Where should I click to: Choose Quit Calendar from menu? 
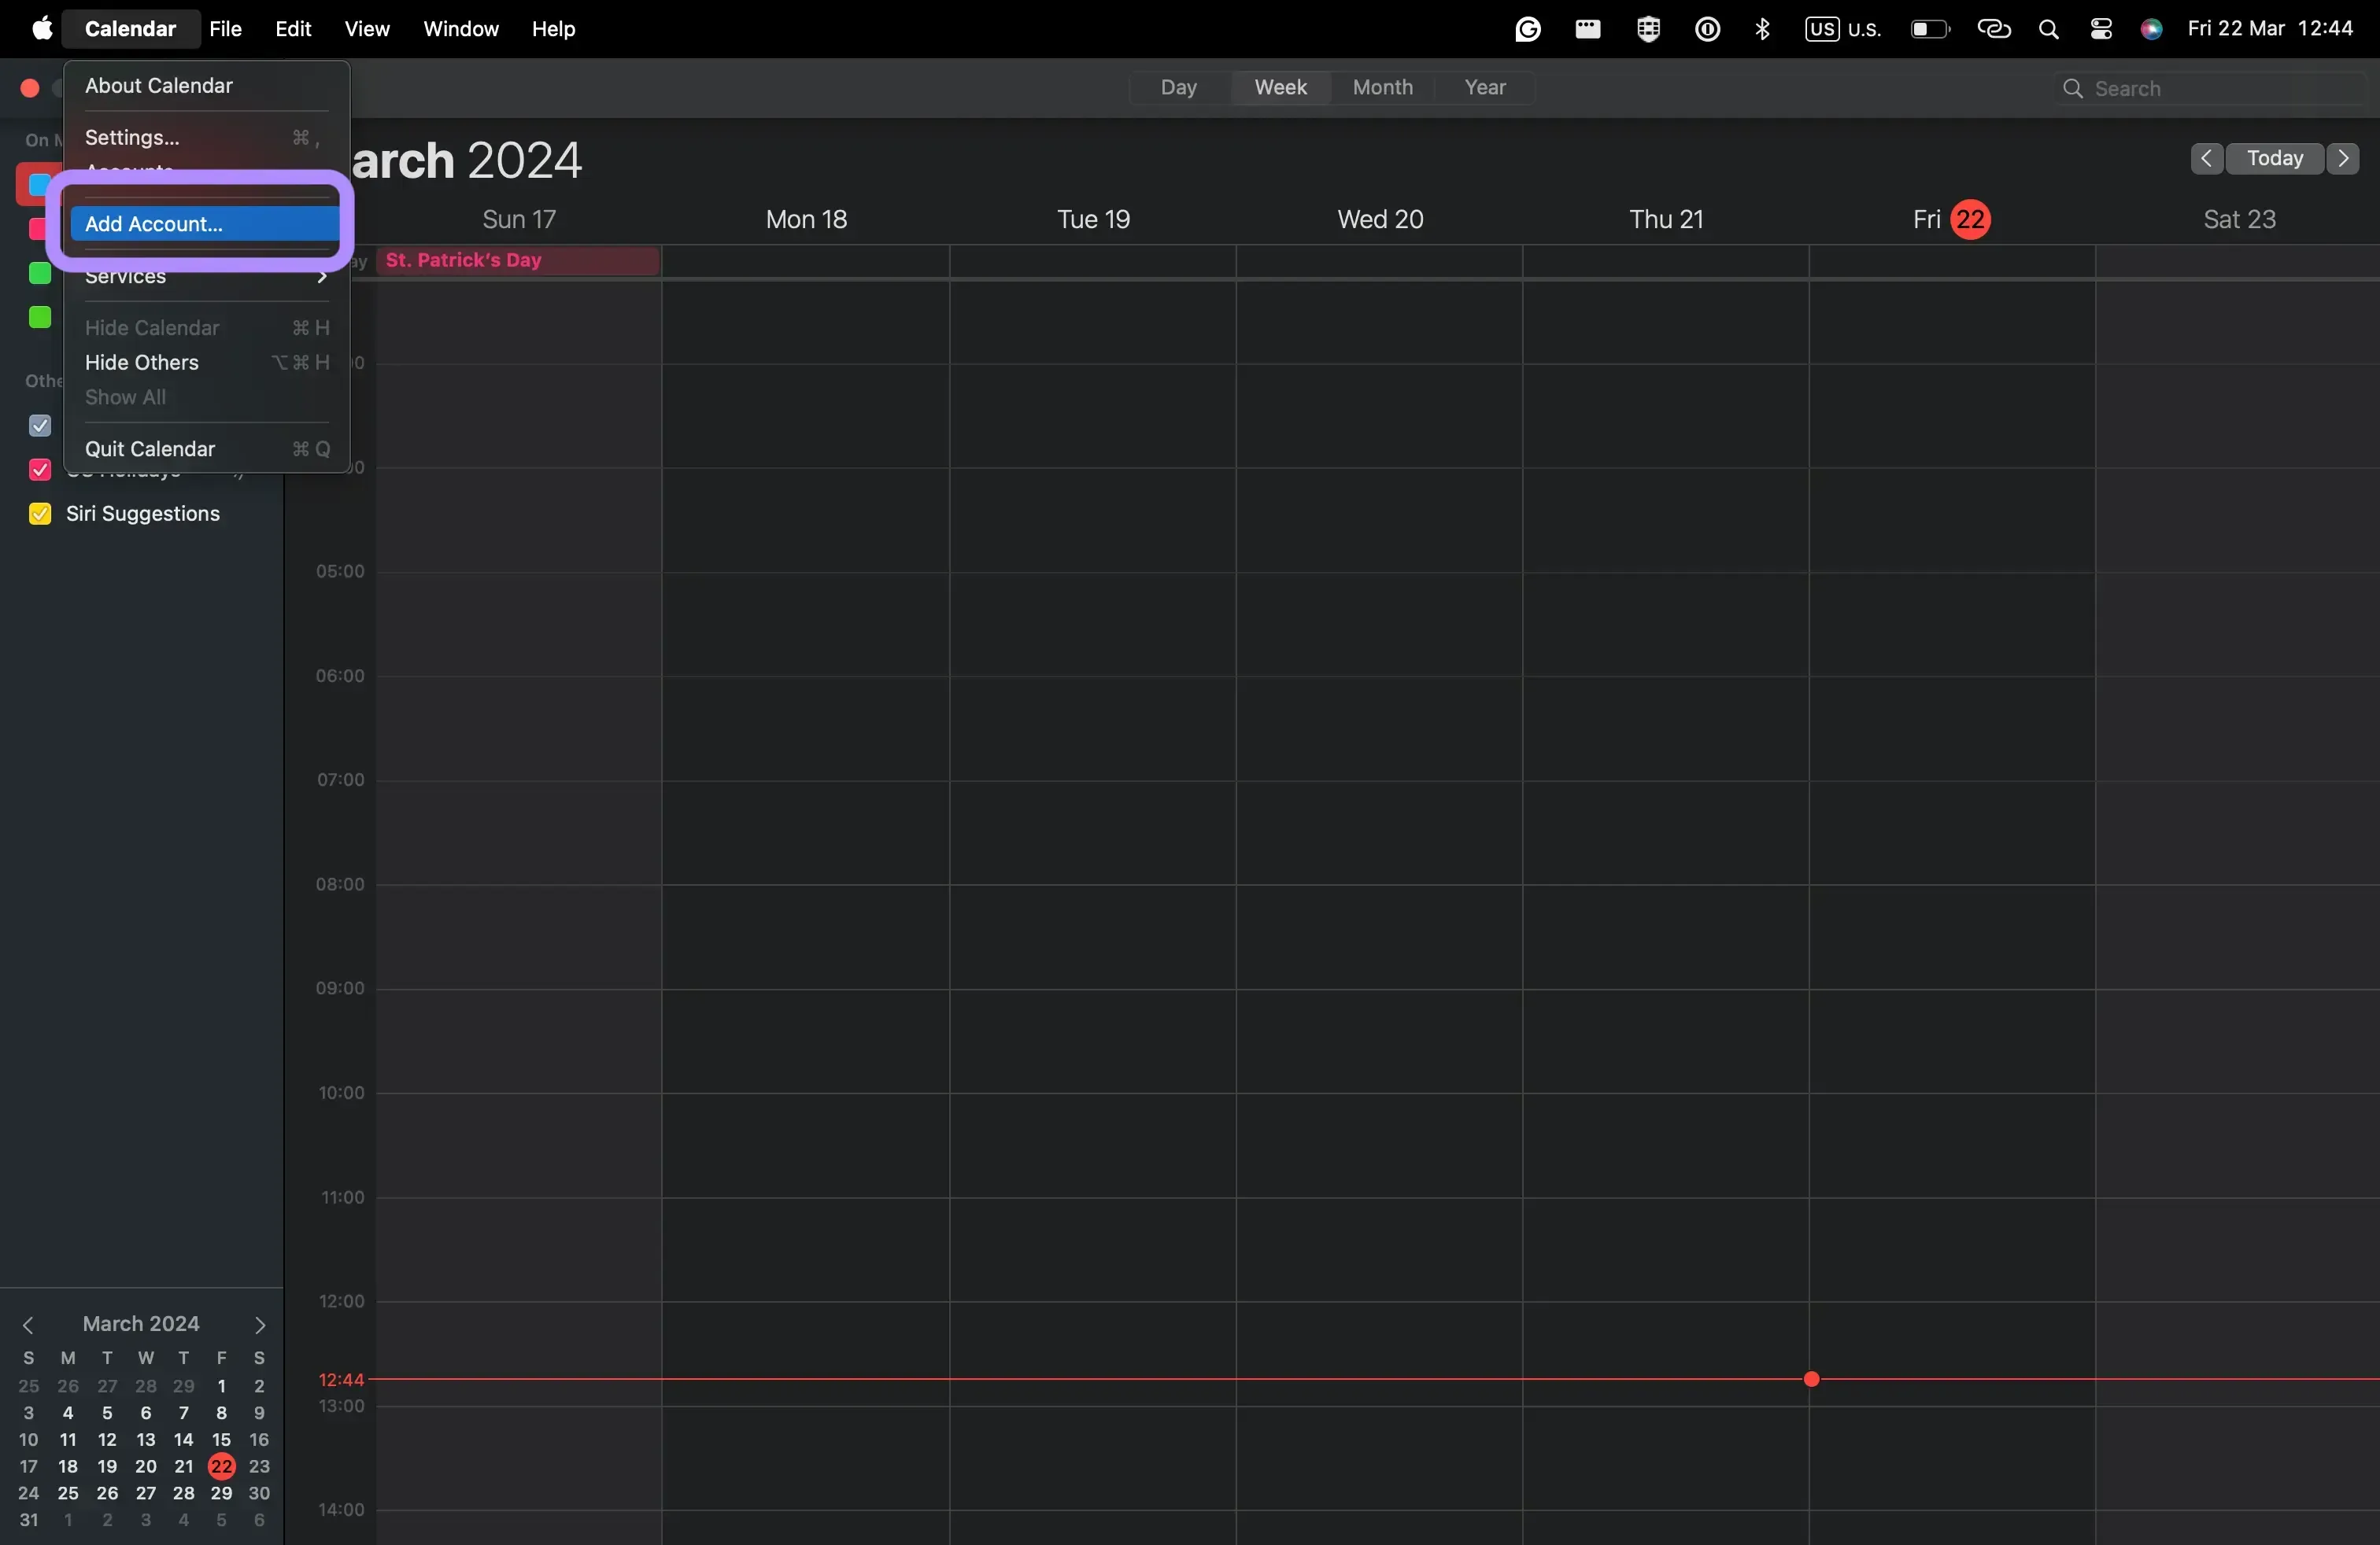coord(150,450)
